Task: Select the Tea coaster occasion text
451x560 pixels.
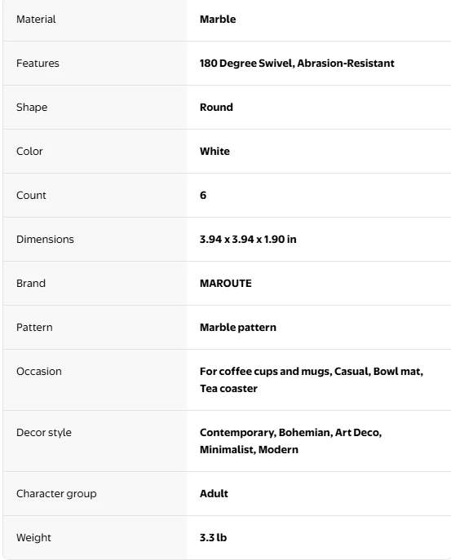Action: (x=228, y=389)
